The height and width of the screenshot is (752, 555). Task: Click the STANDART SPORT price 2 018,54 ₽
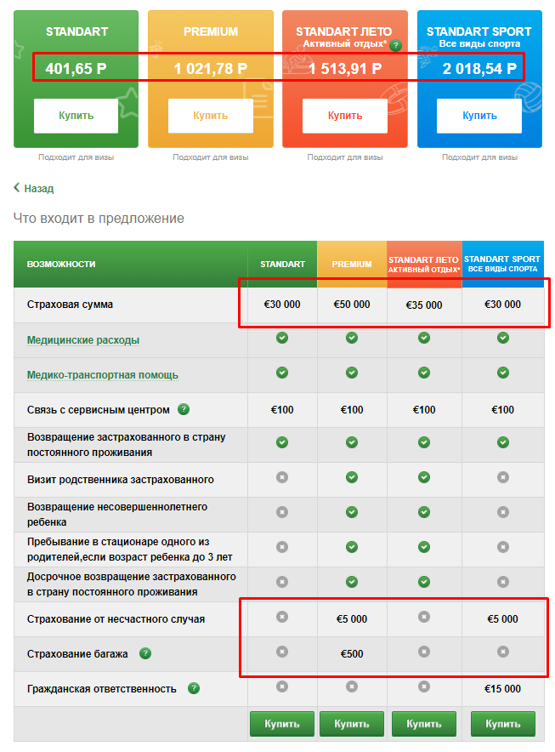click(479, 69)
